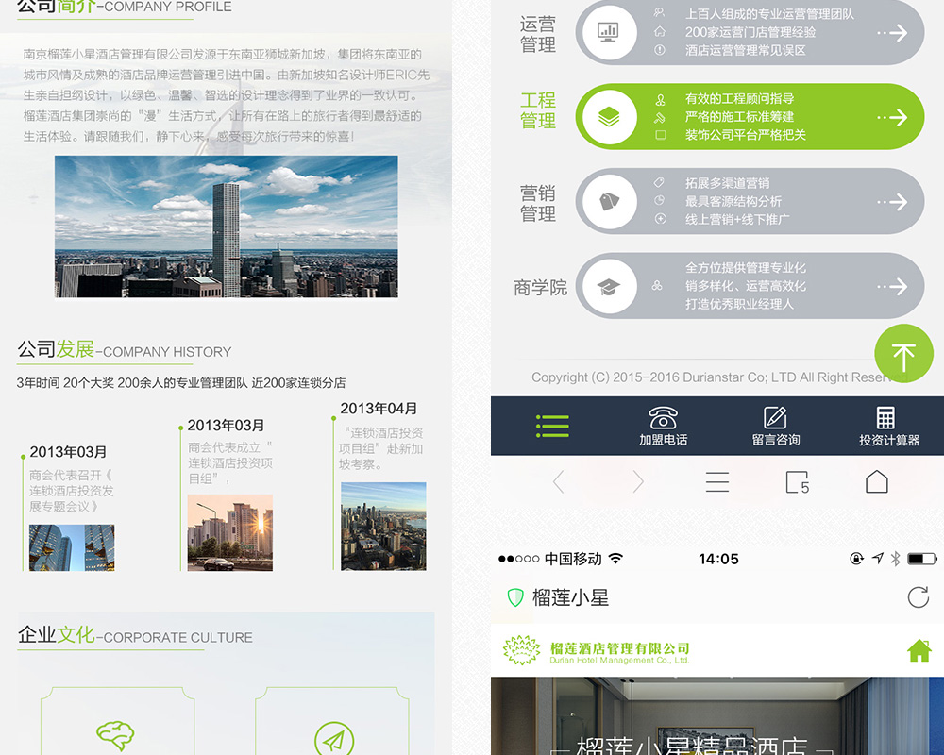Open the browser three-line menu

point(717,482)
